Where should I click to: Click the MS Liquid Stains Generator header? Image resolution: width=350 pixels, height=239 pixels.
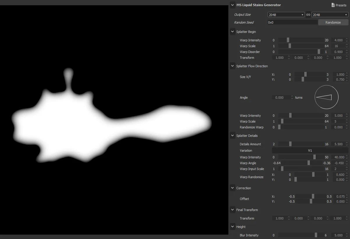click(x=258, y=5)
